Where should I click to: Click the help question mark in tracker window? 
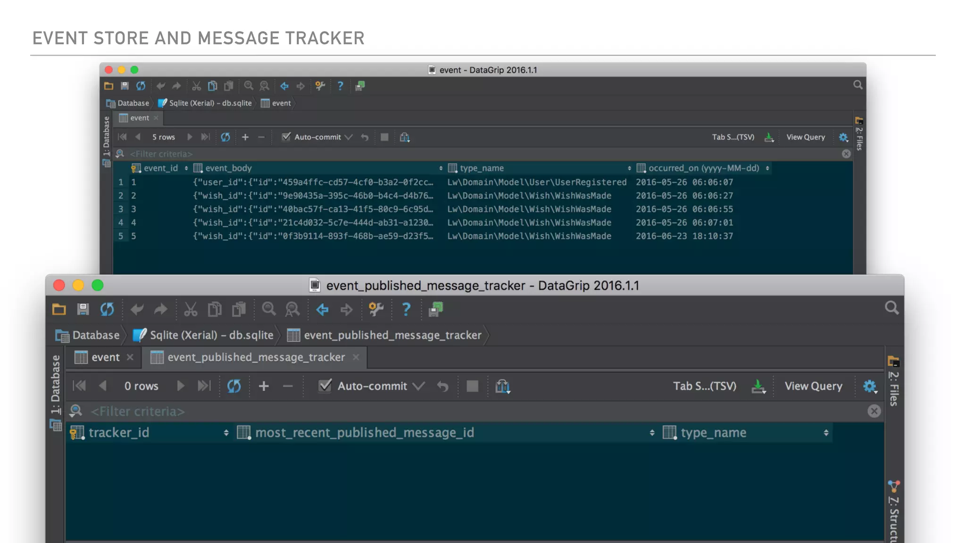406,309
